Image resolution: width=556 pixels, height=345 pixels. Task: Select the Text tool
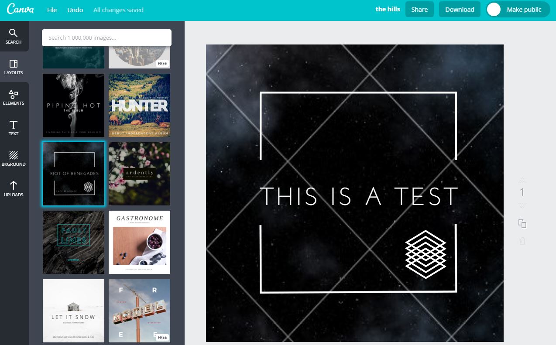click(14, 128)
